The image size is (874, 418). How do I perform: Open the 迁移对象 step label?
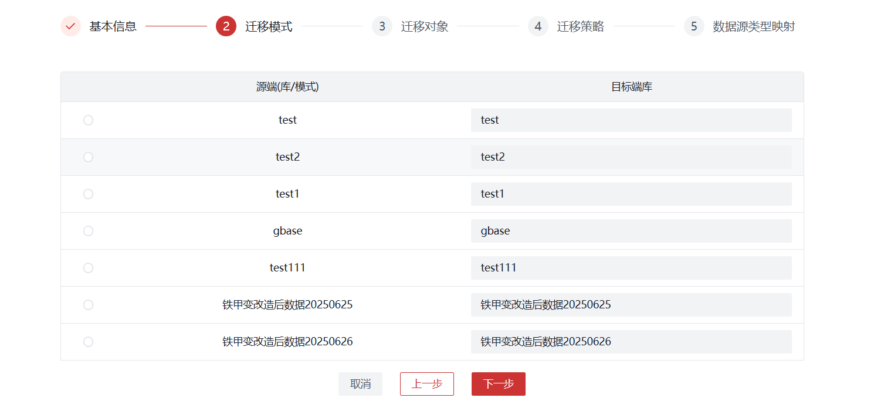(x=425, y=26)
